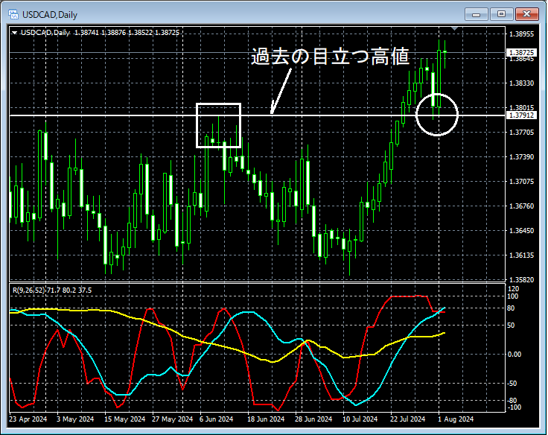The width and height of the screenshot is (548, 435).
Task: Click the 1 Aug 2024 date label
Action: (456, 419)
